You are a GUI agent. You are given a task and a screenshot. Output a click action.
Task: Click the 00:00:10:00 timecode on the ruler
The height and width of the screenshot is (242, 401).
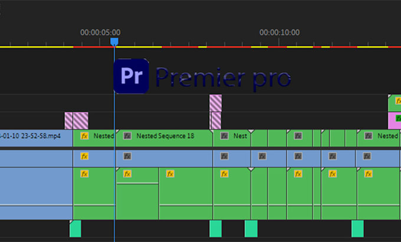click(x=280, y=32)
